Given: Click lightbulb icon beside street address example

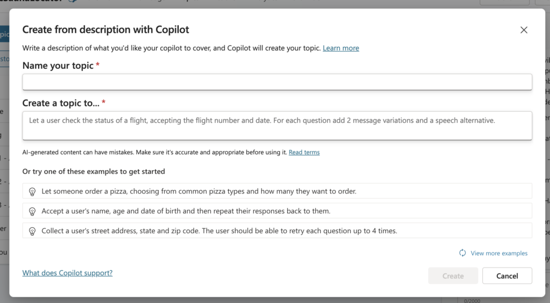Looking at the screenshot, I should pyautogui.click(x=32, y=231).
